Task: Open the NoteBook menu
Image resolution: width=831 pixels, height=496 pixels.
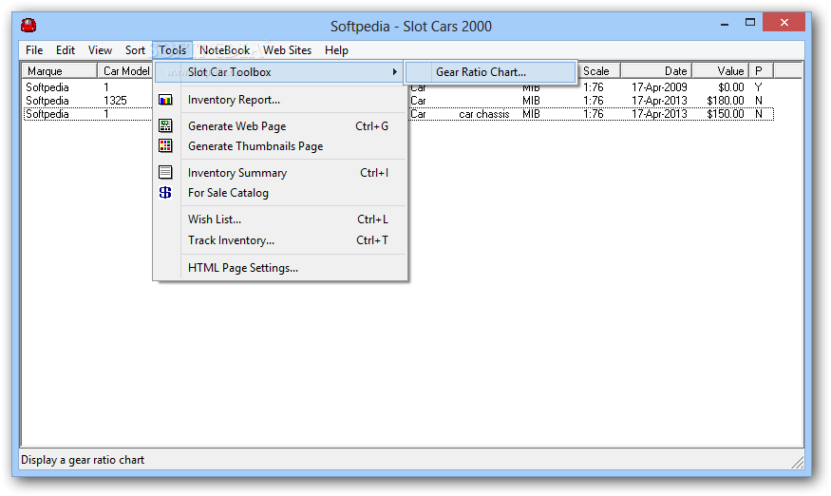Action: point(224,50)
